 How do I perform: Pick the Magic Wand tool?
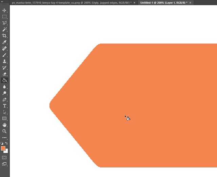click(x=4, y=29)
